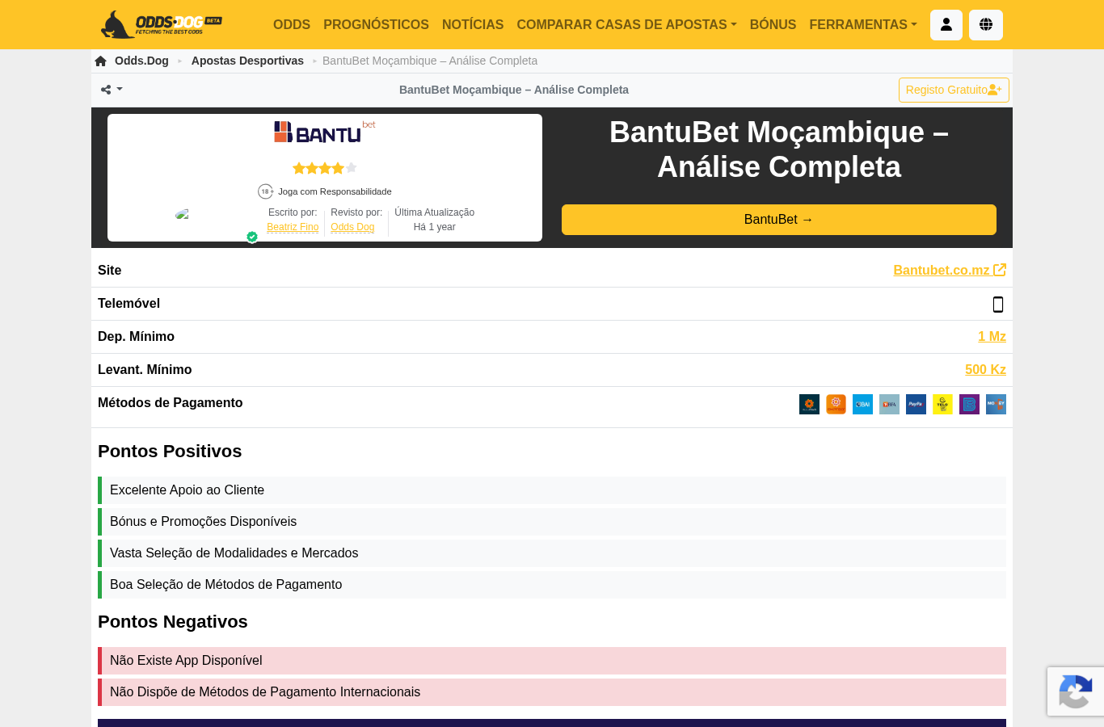Click the green verified badge icon
The image size is (1104, 727).
[252, 237]
